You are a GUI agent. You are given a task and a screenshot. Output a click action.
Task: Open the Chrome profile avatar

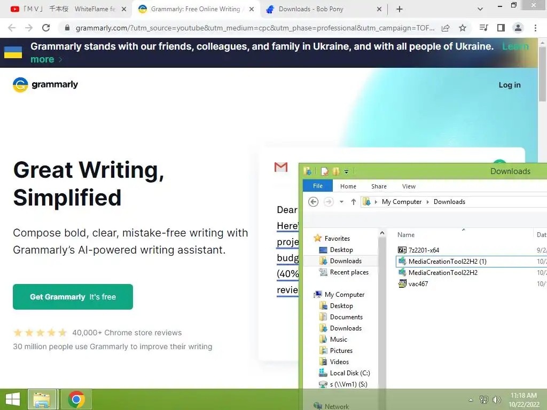[518, 28]
